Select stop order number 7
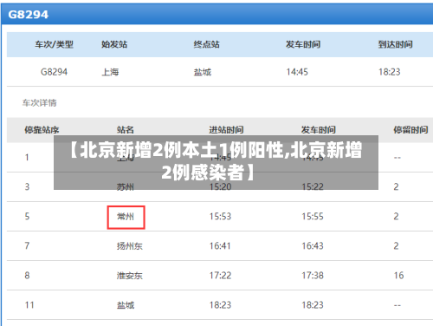This screenshot has width=433, height=326. [x=27, y=245]
